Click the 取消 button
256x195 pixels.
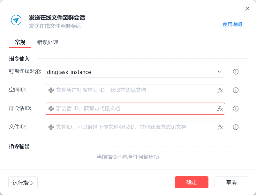click(x=231, y=182)
